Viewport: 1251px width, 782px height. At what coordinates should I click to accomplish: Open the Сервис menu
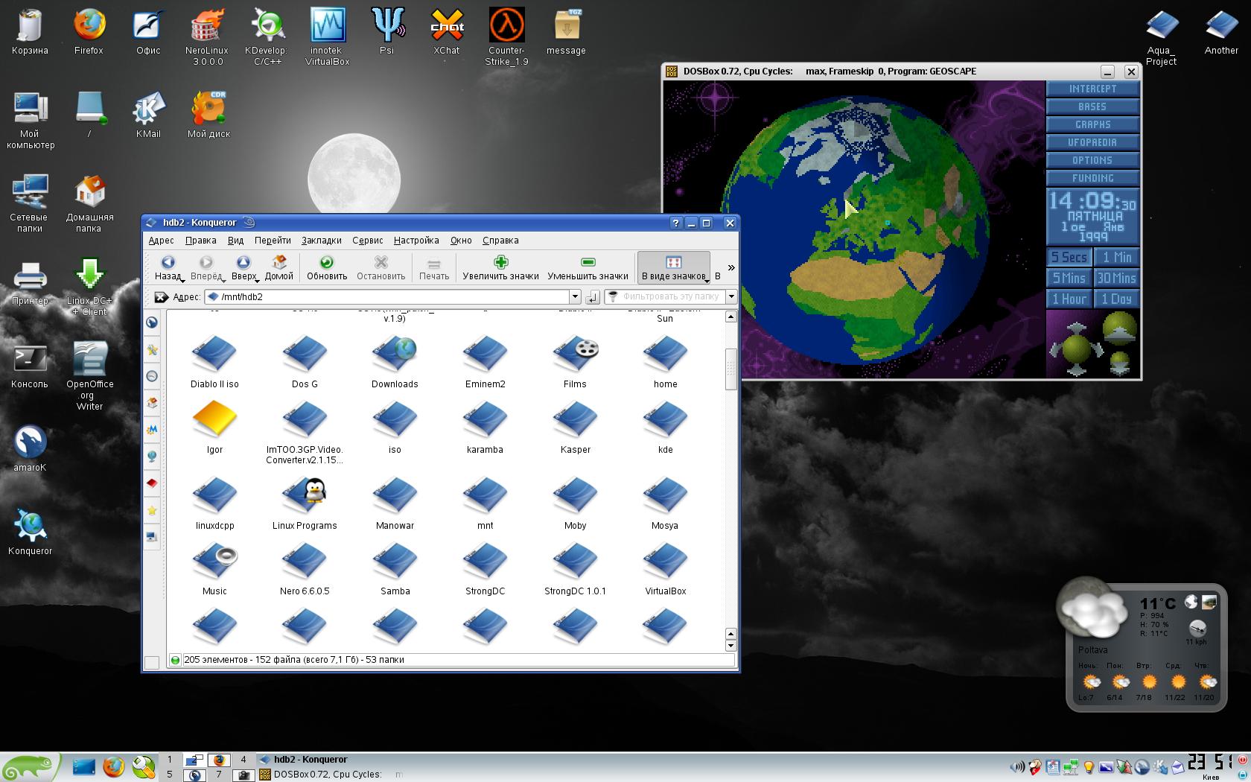pyautogui.click(x=367, y=241)
